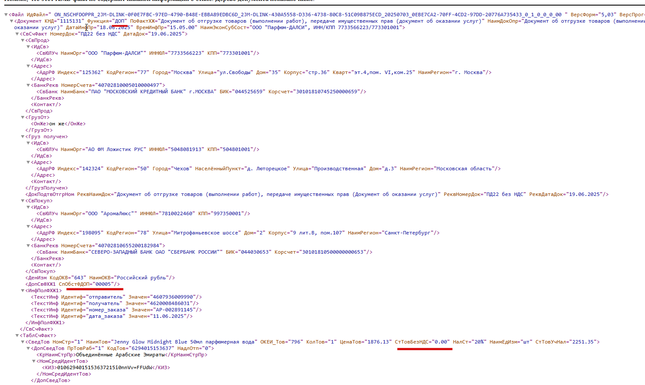The image size is (645, 385).
Task: Click the ИдФайл ON_NSCHFDOPPR file name value
Action: coord(308,15)
